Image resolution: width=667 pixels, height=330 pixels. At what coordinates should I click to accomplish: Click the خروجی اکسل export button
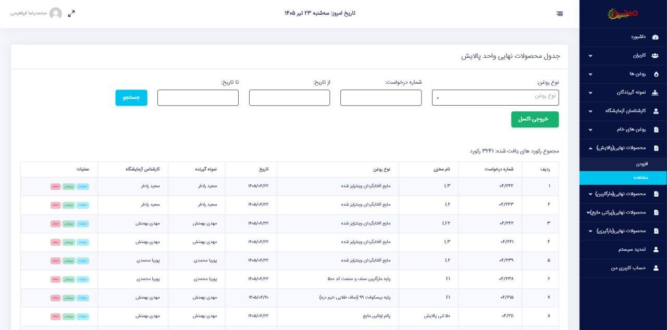pyautogui.click(x=535, y=119)
